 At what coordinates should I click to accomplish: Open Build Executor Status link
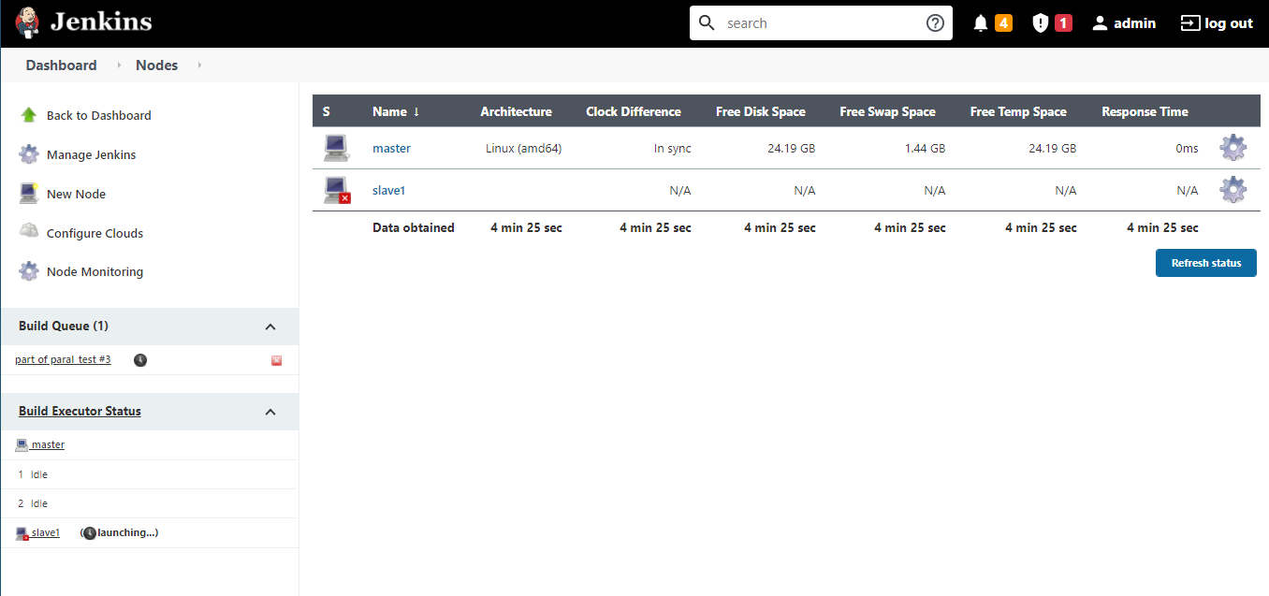click(80, 411)
